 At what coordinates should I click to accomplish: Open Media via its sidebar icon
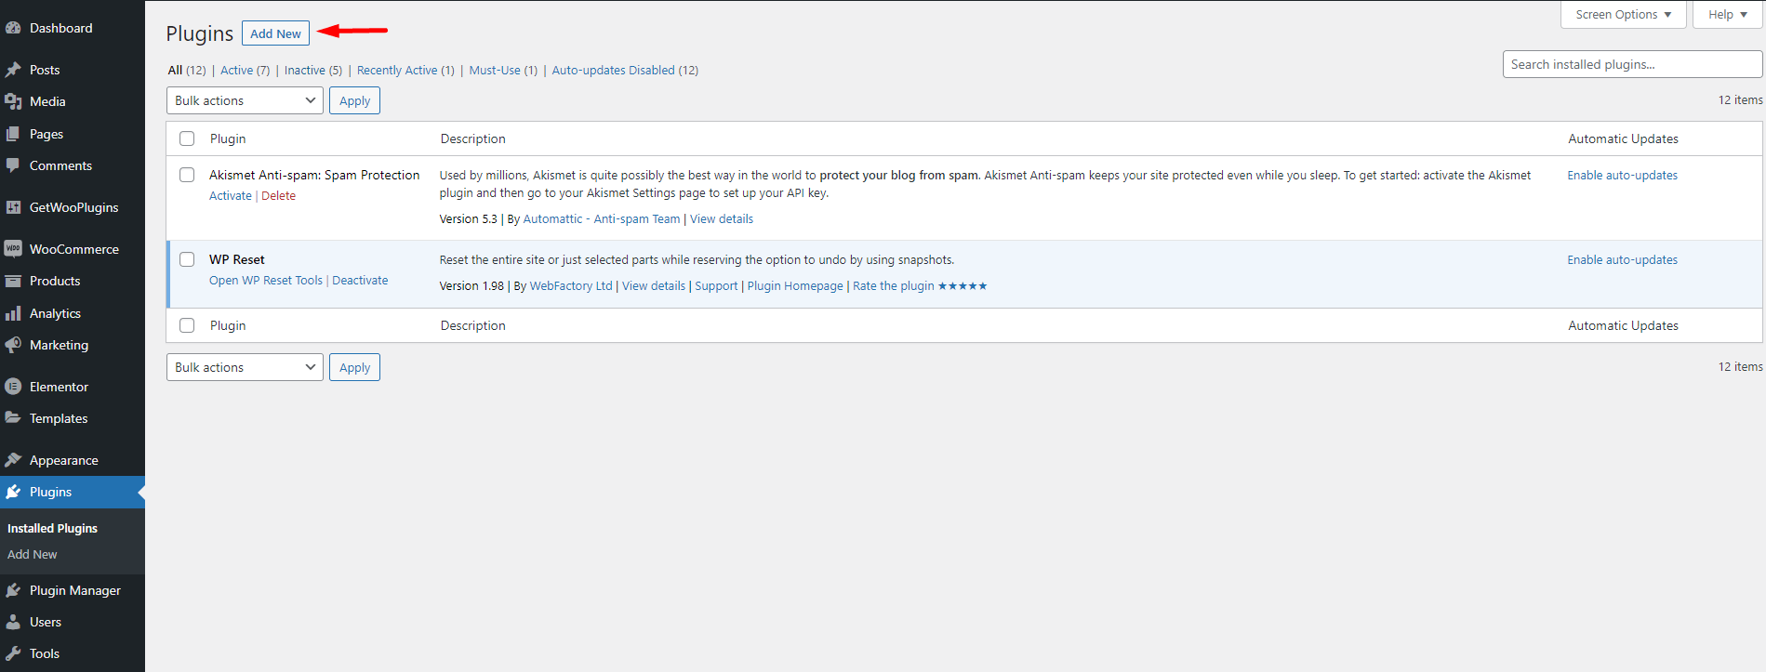point(13,101)
